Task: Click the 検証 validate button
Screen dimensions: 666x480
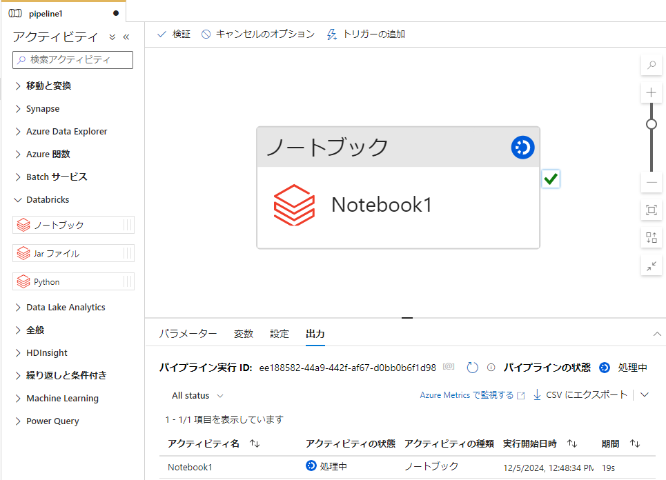Action: [174, 34]
